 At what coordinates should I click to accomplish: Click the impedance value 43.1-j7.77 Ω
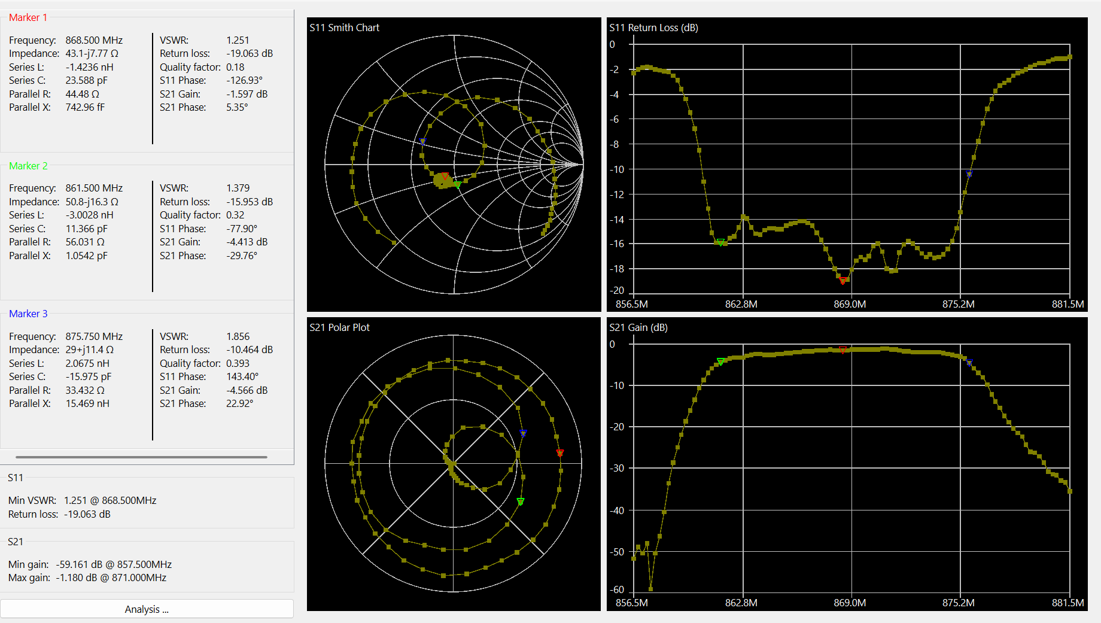pos(92,53)
